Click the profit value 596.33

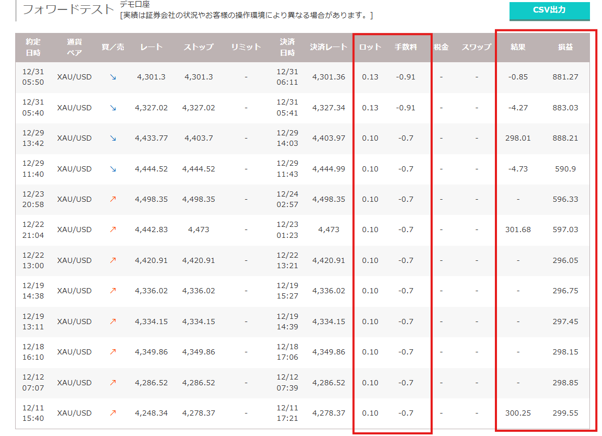coord(565,199)
